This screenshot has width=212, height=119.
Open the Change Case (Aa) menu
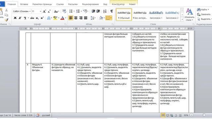[56, 11]
